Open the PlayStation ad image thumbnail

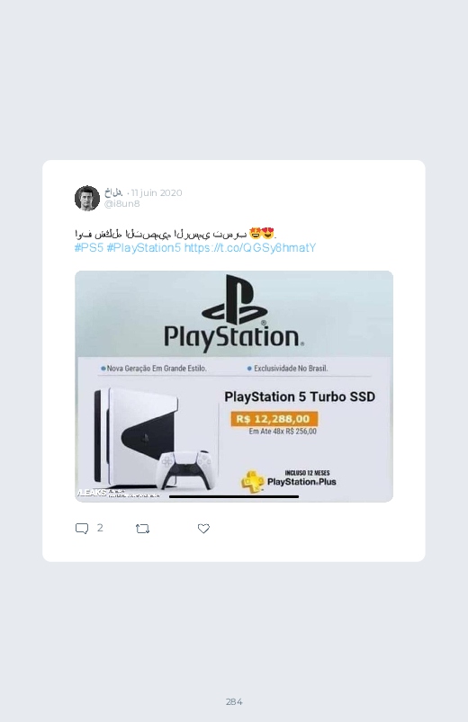point(234,387)
